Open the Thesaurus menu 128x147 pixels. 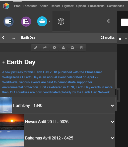[x=30, y=6]
